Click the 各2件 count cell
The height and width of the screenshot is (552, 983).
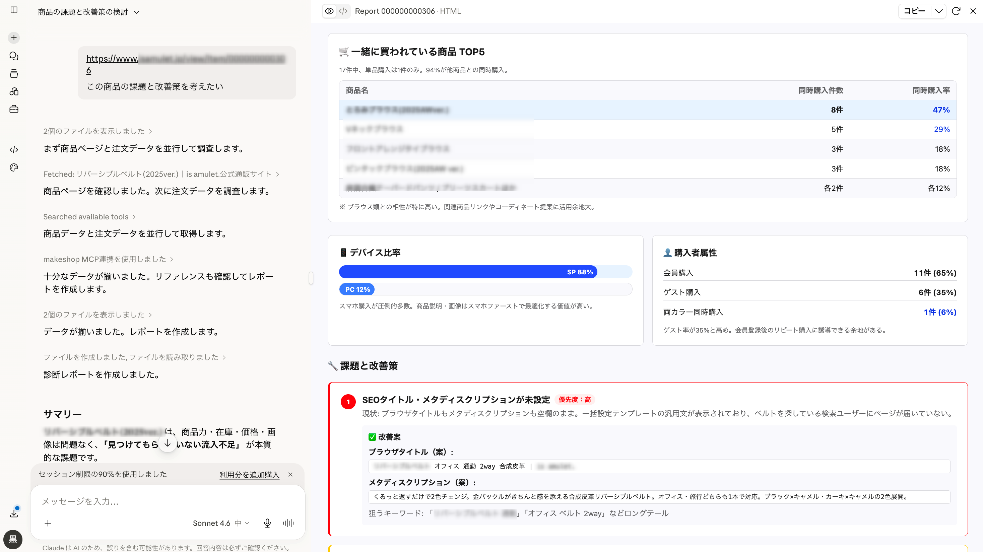[x=834, y=188]
